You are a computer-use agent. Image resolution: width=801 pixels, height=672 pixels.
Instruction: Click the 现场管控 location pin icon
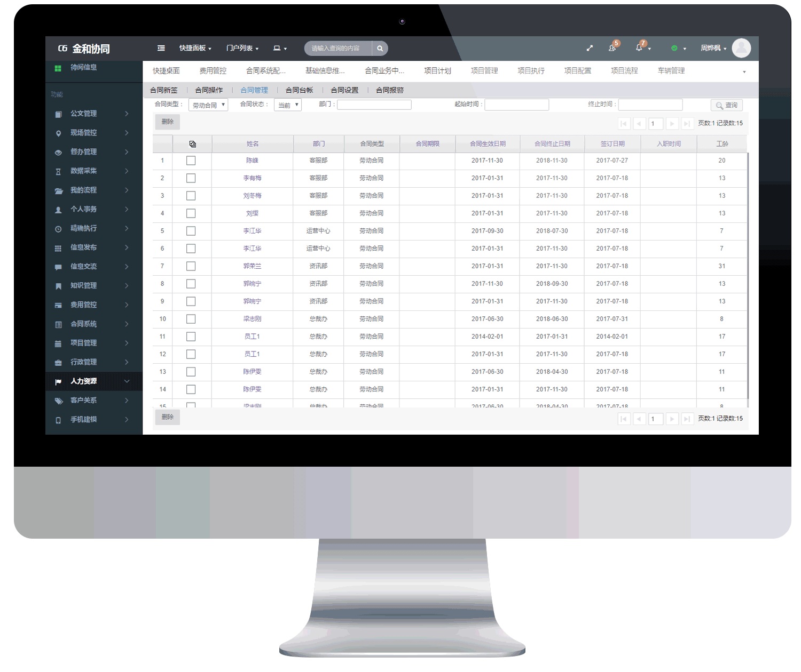click(58, 133)
